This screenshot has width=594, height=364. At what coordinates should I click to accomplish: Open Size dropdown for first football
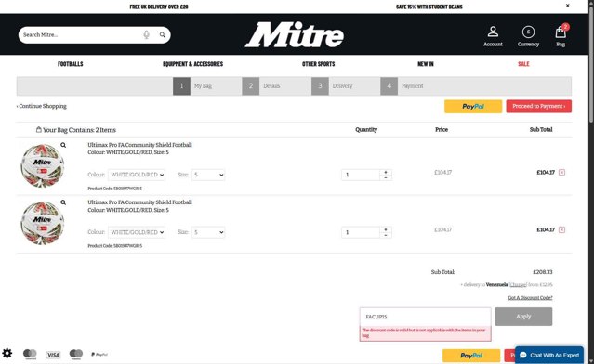point(208,175)
